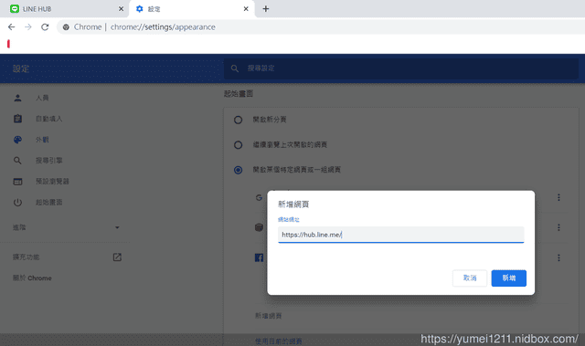
Task: Switch to the 設定 settings tab
Action: 192,9
